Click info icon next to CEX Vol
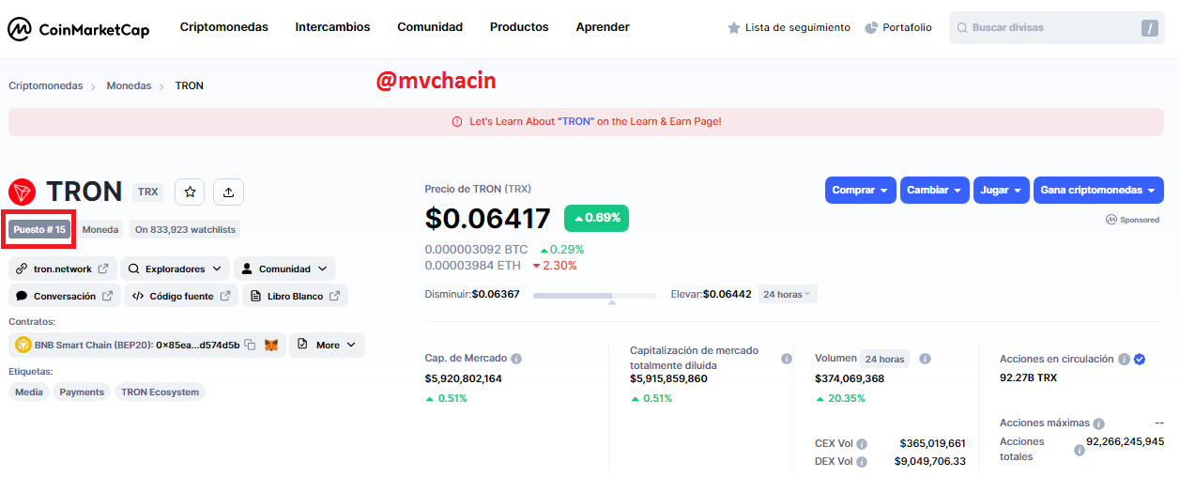Screen dimensions: 1180x477 click(x=862, y=444)
